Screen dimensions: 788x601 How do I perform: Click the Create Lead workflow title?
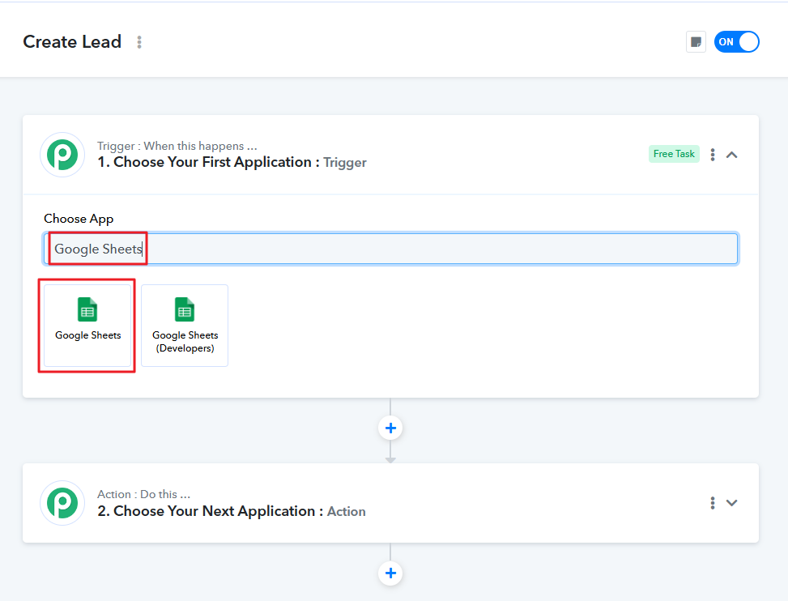click(x=72, y=42)
